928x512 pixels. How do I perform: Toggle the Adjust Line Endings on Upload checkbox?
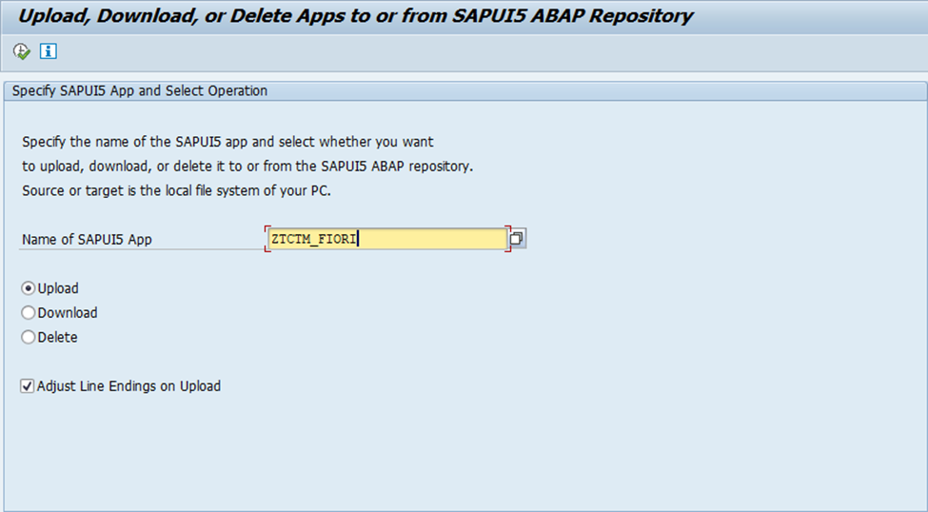click(29, 386)
